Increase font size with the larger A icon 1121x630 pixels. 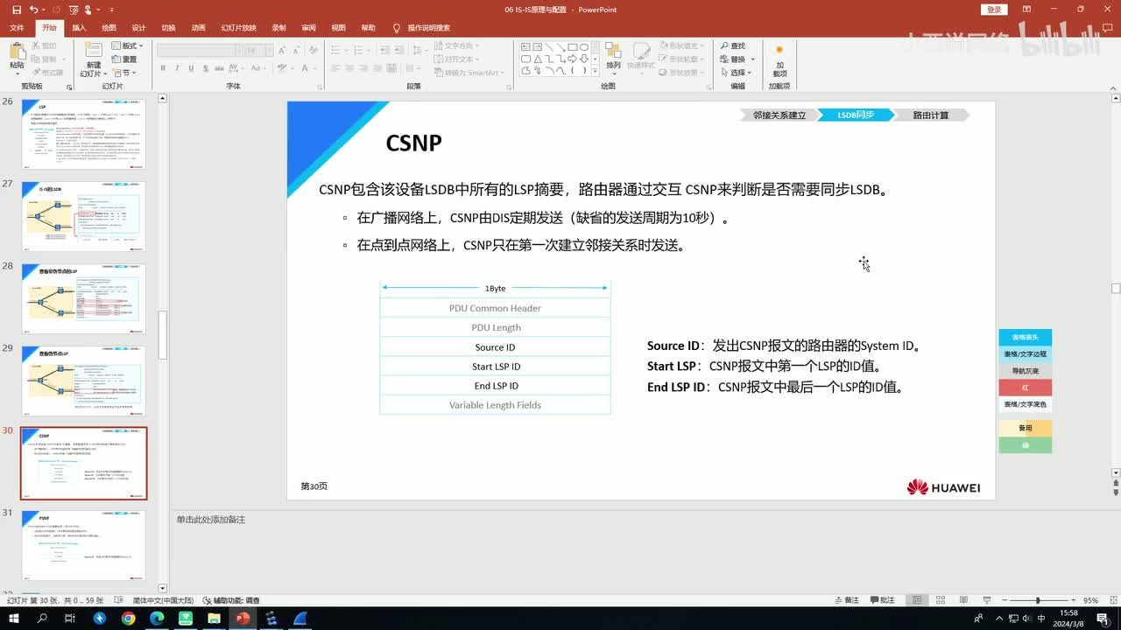pos(282,51)
